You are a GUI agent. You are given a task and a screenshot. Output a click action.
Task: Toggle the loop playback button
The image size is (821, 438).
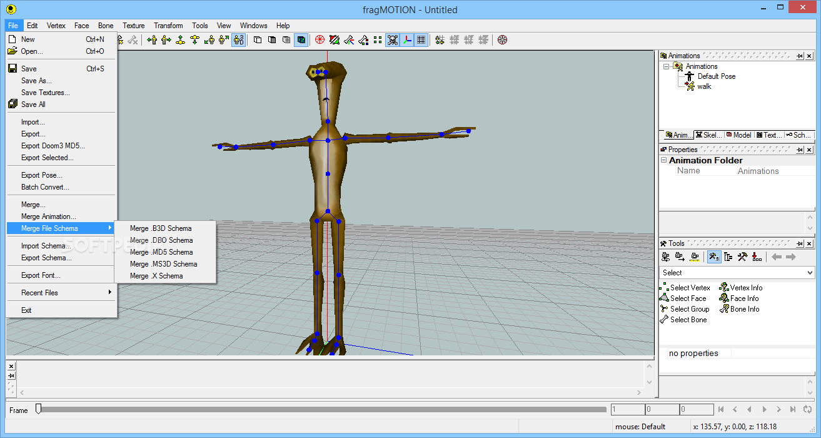pyautogui.click(x=808, y=410)
